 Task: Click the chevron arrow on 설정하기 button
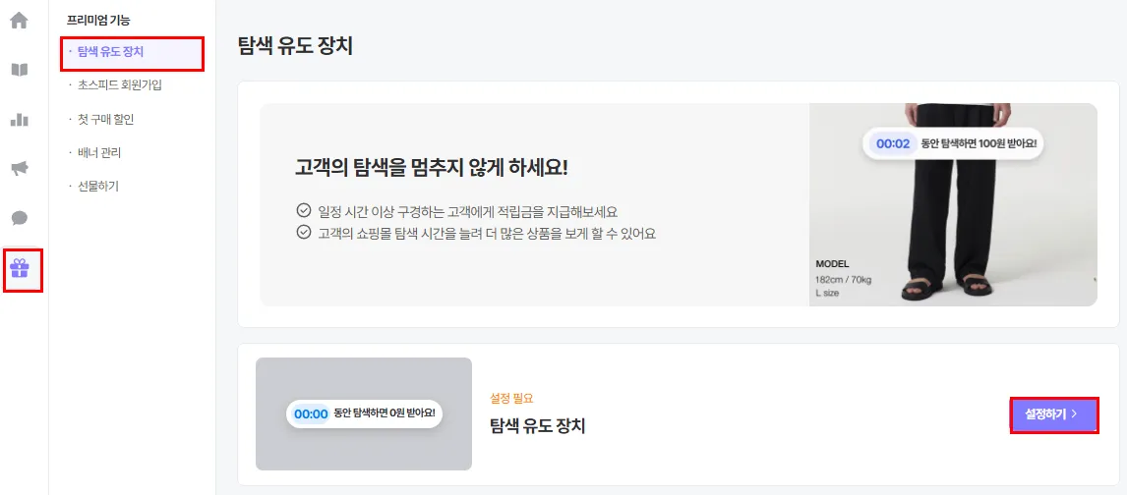[1075, 413]
